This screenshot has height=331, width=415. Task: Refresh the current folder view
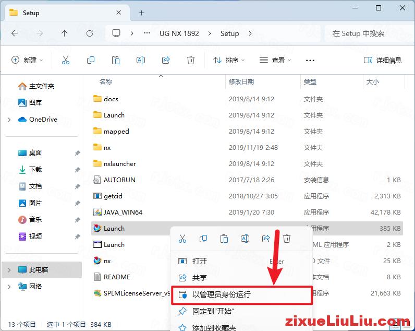90,33
